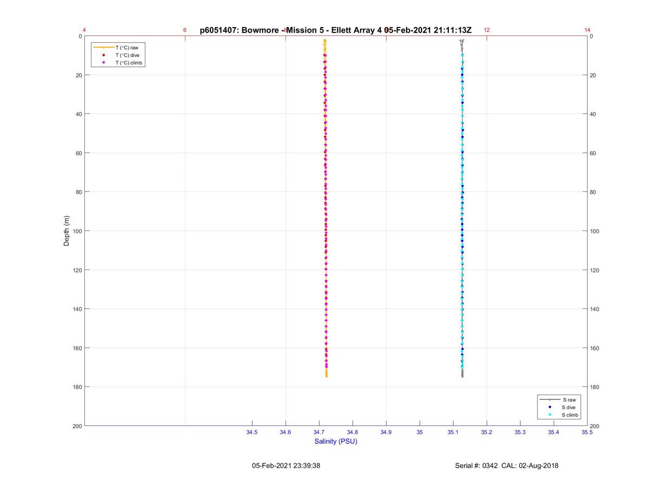Click the red temperature tick label 6

point(185,30)
